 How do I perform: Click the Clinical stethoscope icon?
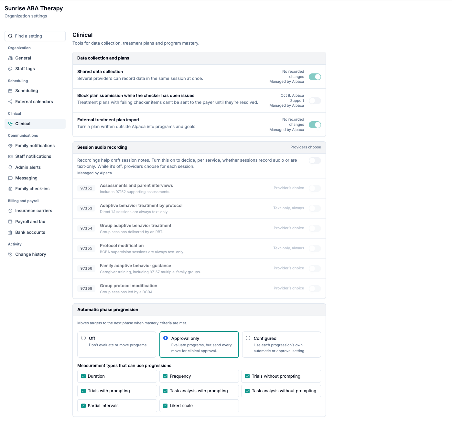tap(10, 124)
